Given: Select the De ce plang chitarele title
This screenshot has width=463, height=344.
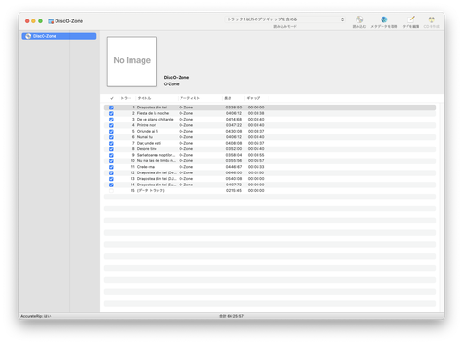Looking at the screenshot, I should (156, 120).
